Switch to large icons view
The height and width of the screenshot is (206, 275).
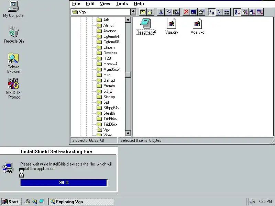click(x=212, y=12)
